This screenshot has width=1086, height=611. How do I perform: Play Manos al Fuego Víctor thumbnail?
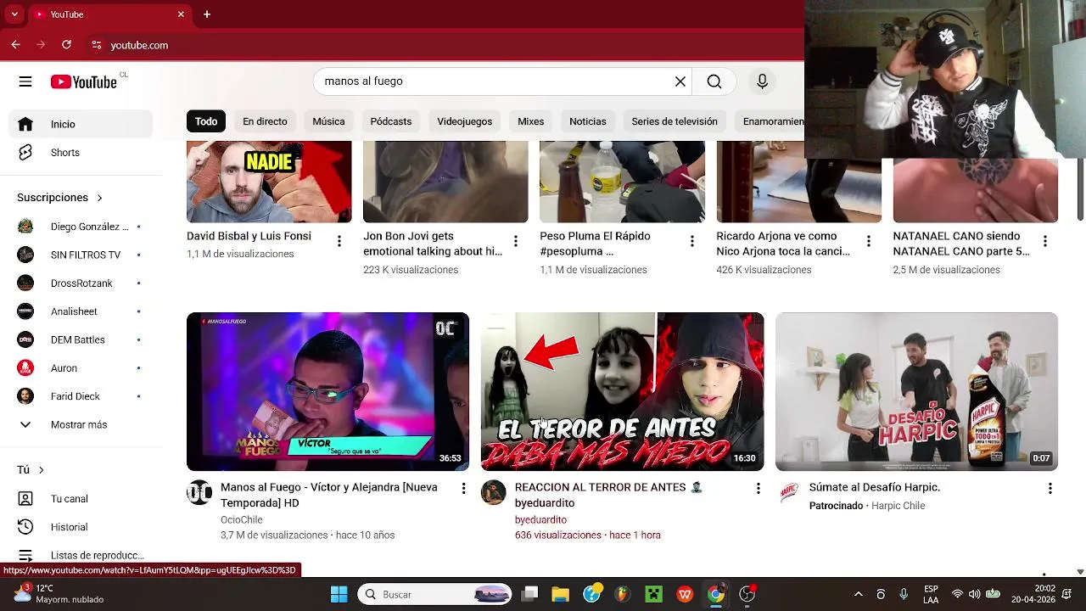(x=327, y=391)
